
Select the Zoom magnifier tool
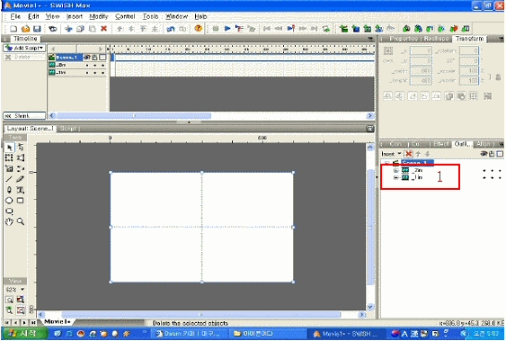click(21, 221)
